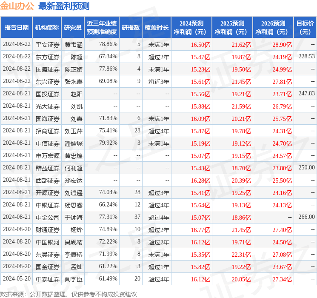Screen dimensions: 317x298
Task: Click analyst name 闻学臣
Action: [74, 279]
